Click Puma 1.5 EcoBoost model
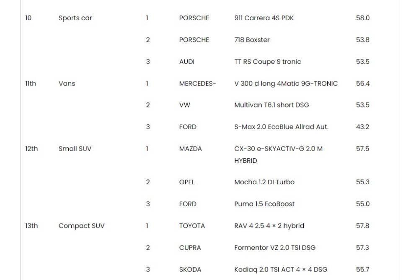This screenshot has height=280, width=419. 264,204
